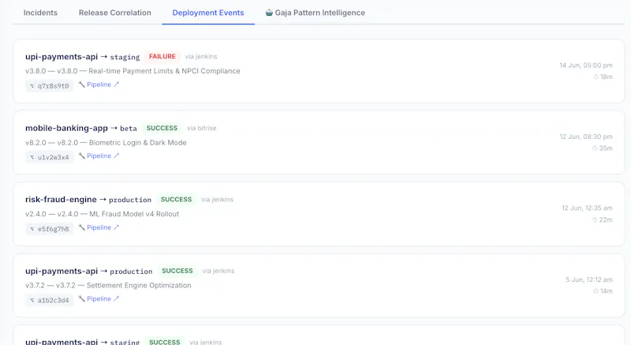Click 'Biometric Login & Dark Mode' description
This screenshot has height=345, width=631.
tap(137, 143)
